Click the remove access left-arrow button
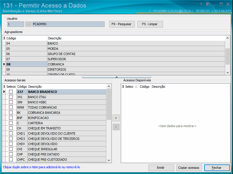The image size is (233, 174). tap(116, 127)
